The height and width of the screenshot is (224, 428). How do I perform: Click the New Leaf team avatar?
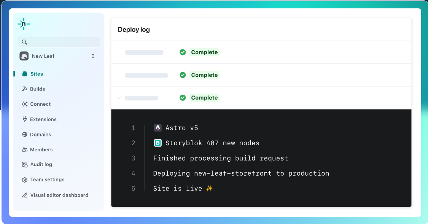(24, 56)
